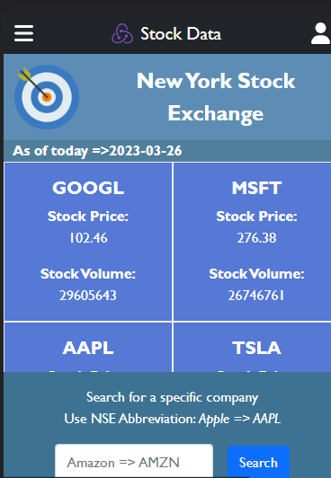Select the TSLA stock card heading
The image size is (331, 478).
point(256,348)
